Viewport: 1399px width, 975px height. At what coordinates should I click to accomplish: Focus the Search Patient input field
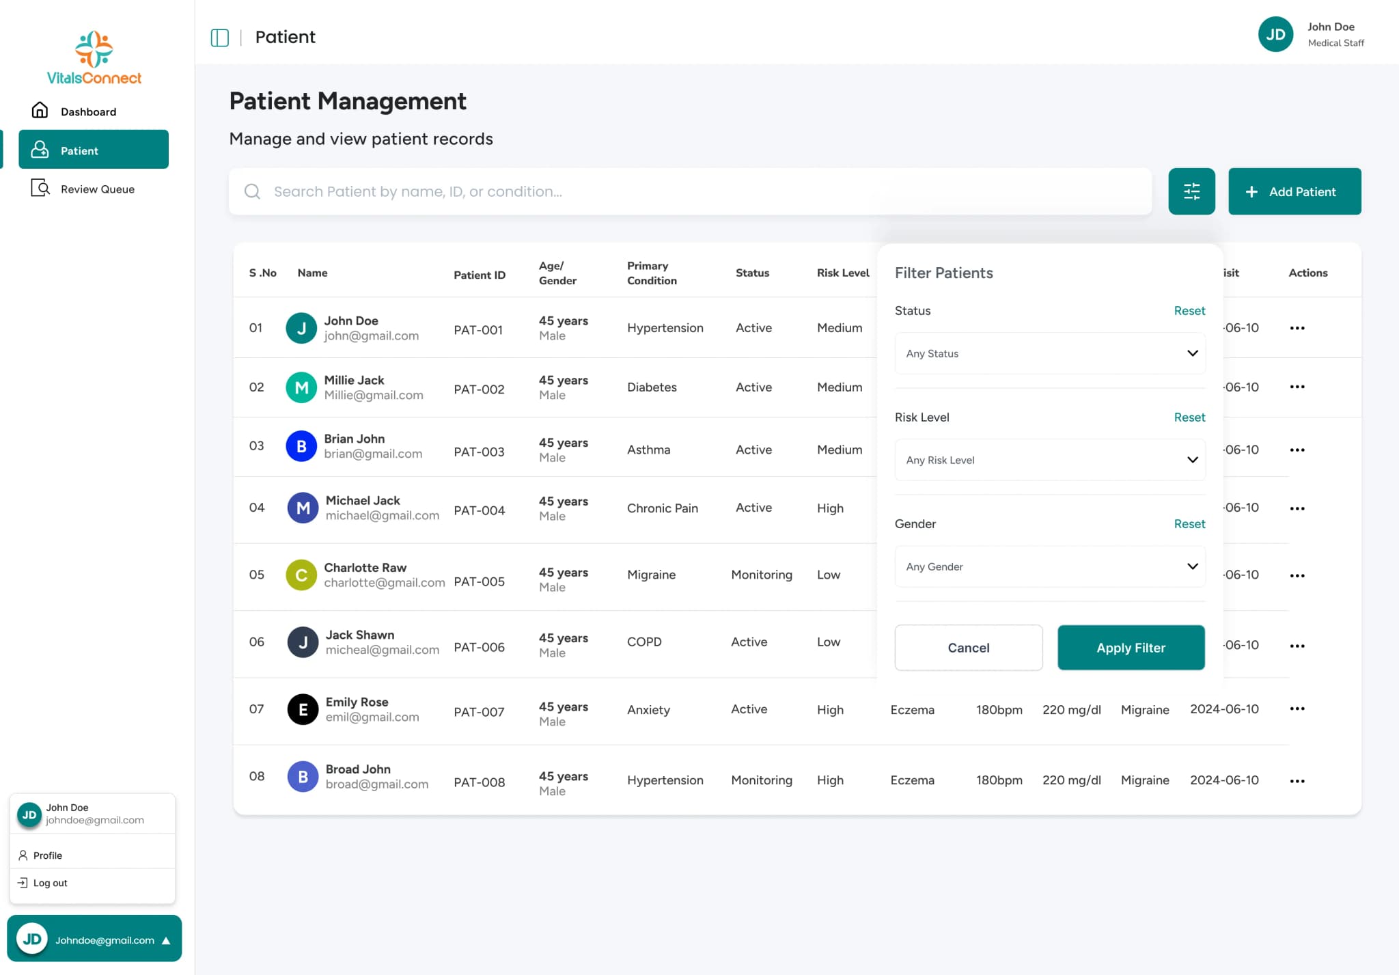click(x=690, y=191)
